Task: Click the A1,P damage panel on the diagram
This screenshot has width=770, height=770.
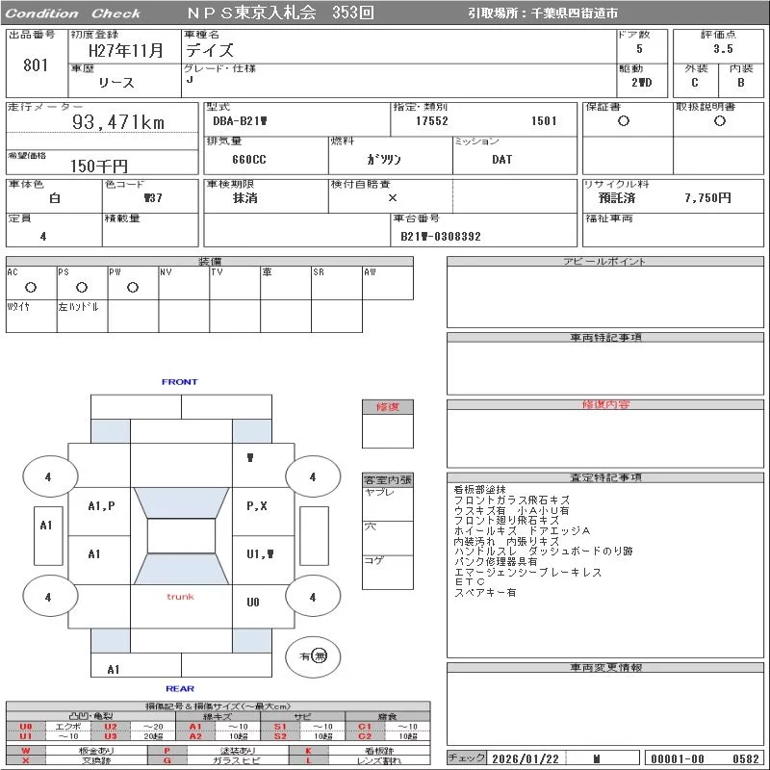Action: point(101,505)
